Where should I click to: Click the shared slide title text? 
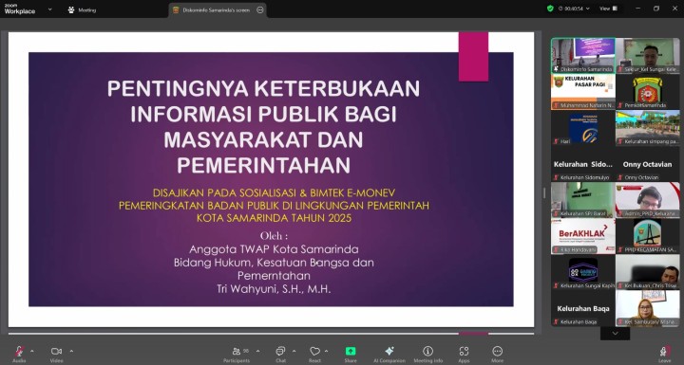(x=263, y=127)
